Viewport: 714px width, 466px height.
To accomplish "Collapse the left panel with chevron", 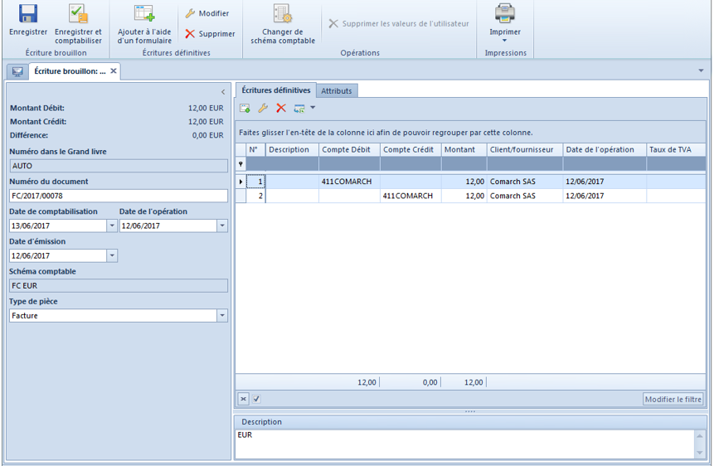I will click(223, 92).
